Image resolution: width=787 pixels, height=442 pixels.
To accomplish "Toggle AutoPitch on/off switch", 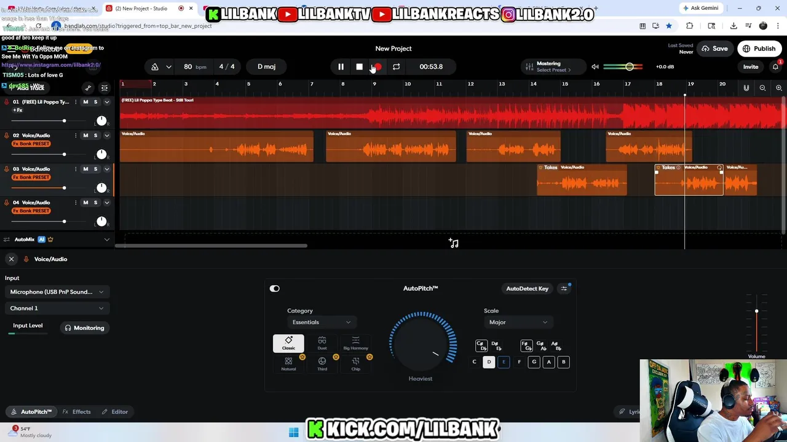I will (x=274, y=289).
